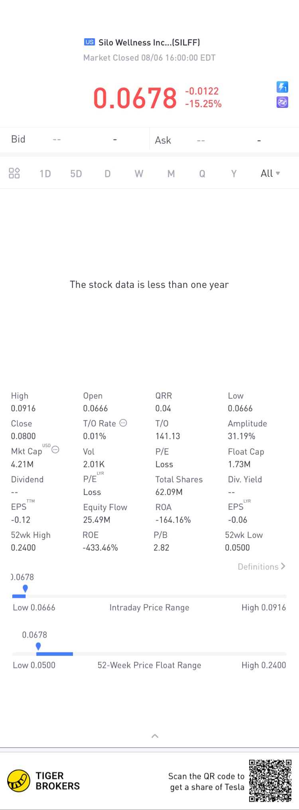The height and width of the screenshot is (810, 299).
Task: Switch to the 5D chart tab
Action: [76, 174]
